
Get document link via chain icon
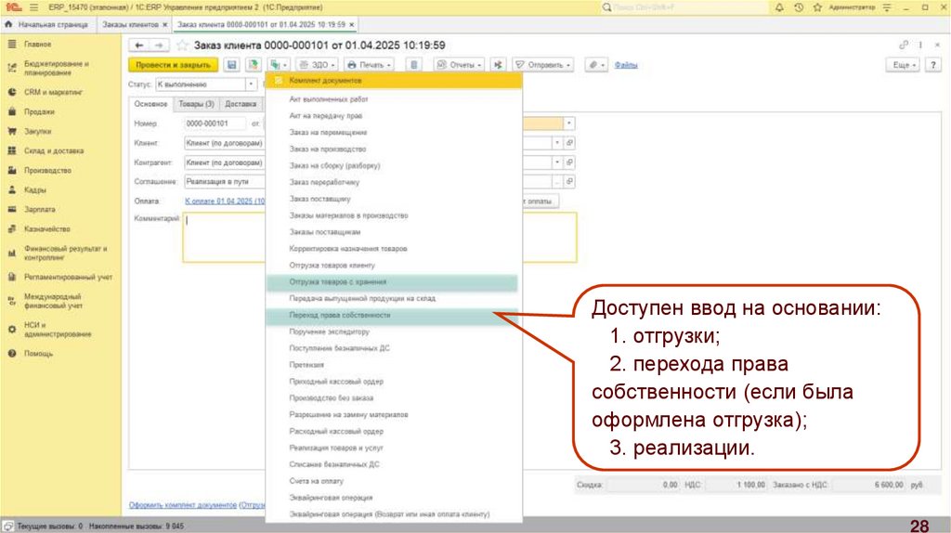pos(904,45)
